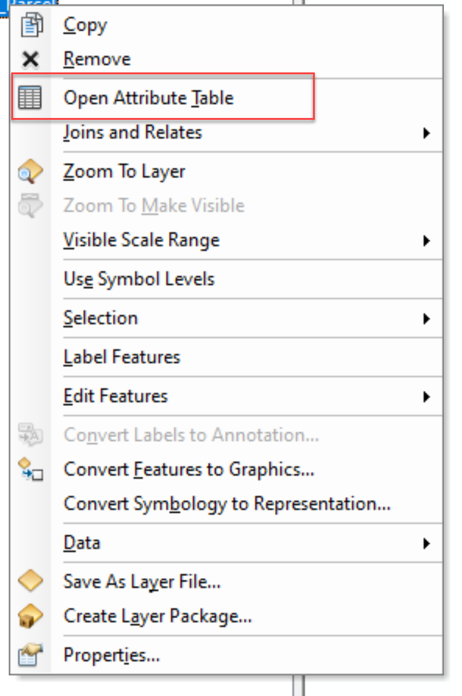
Task: Select Convert Symbology to Representation
Action: click(x=227, y=504)
